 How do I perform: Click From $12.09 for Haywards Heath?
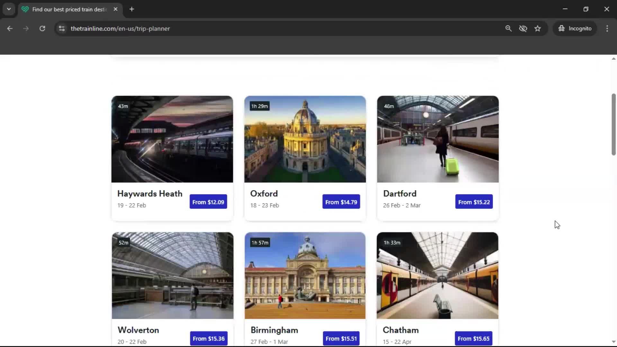pos(208,202)
